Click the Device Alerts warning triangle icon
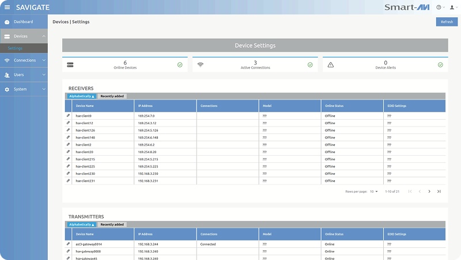The image size is (461, 260). coord(331,65)
